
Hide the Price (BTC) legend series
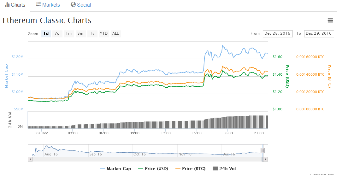191,169
